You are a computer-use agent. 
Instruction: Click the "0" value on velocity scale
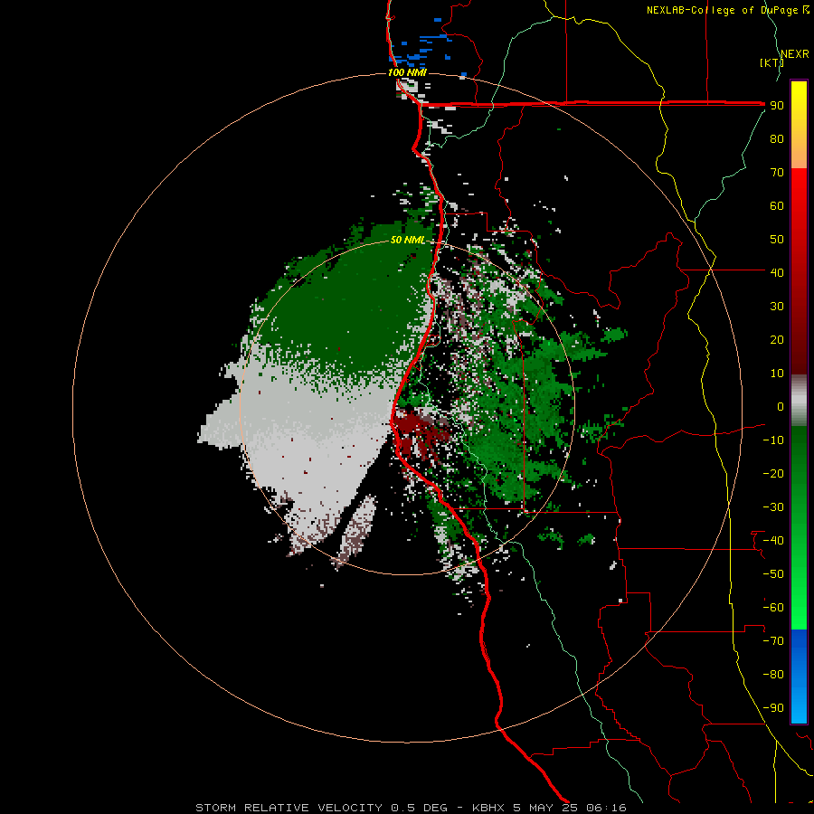point(781,407)
